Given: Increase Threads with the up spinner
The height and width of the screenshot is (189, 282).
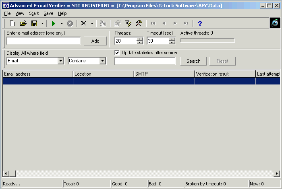Looking at the screenshot, I should [x=139, y=39].
